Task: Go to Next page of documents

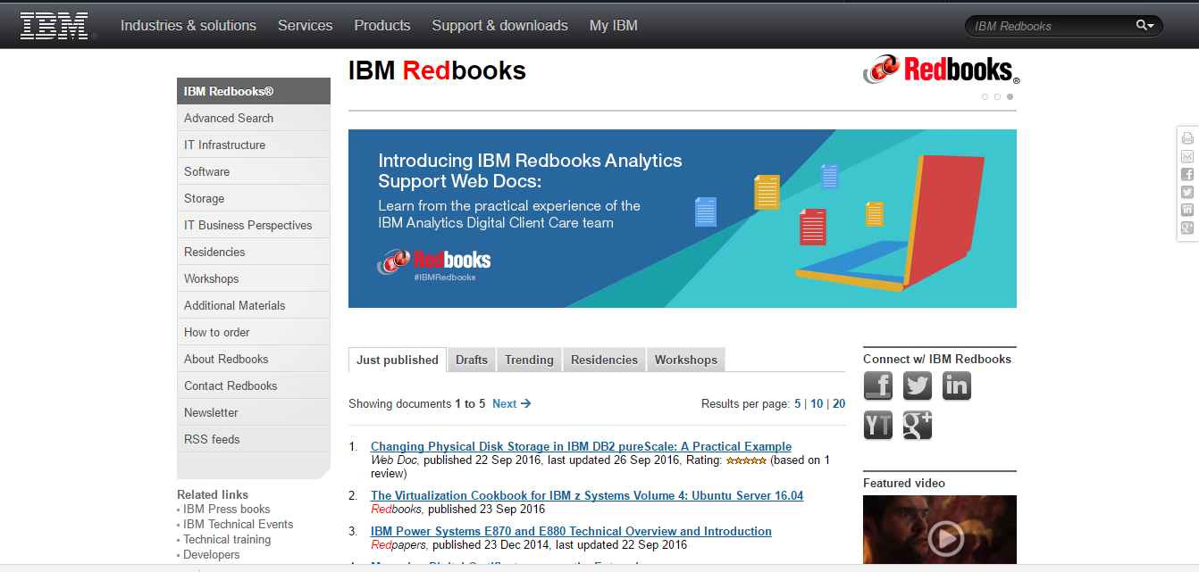Action: click(x=512, y=403)
